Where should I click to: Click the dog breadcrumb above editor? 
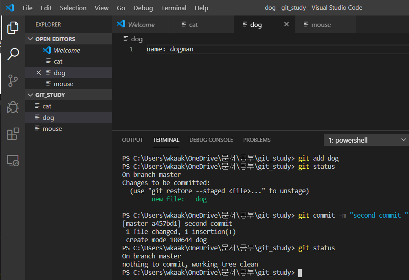[133, 39]
